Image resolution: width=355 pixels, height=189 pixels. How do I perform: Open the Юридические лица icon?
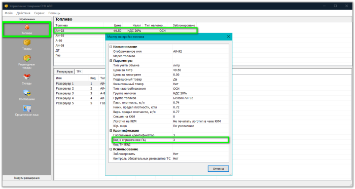click(27, 108)
